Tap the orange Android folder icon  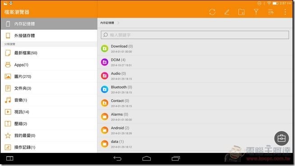pos(105,130)
